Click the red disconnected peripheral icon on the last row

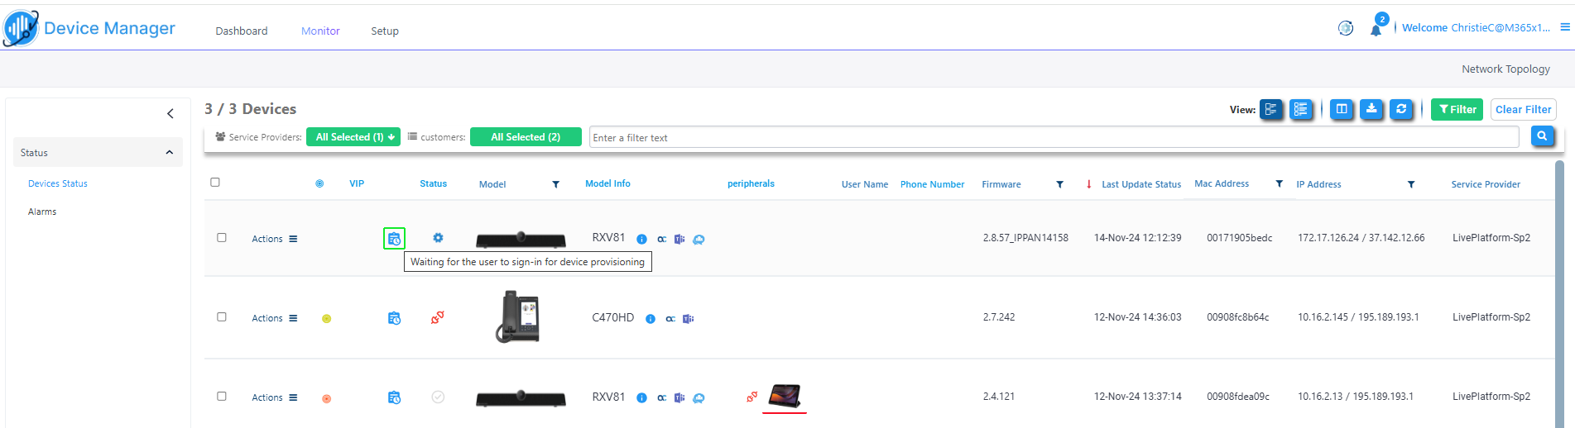click(x=751, y=397)
